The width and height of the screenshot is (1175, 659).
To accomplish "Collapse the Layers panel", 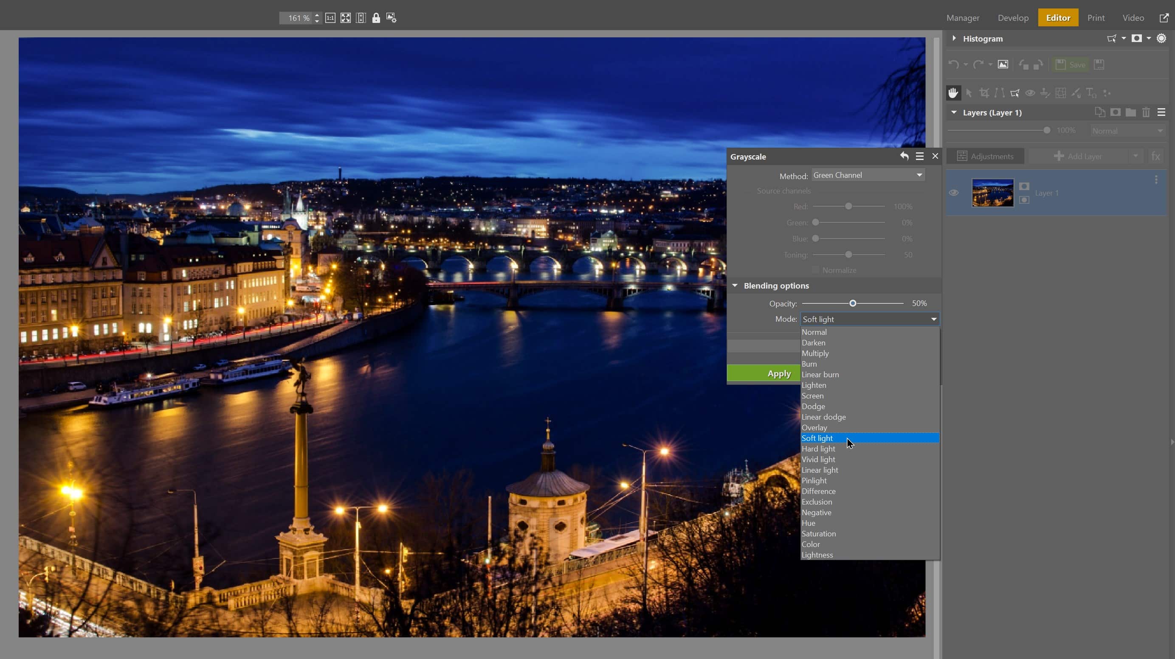I will pyautogui.click(x=954, y=112).
